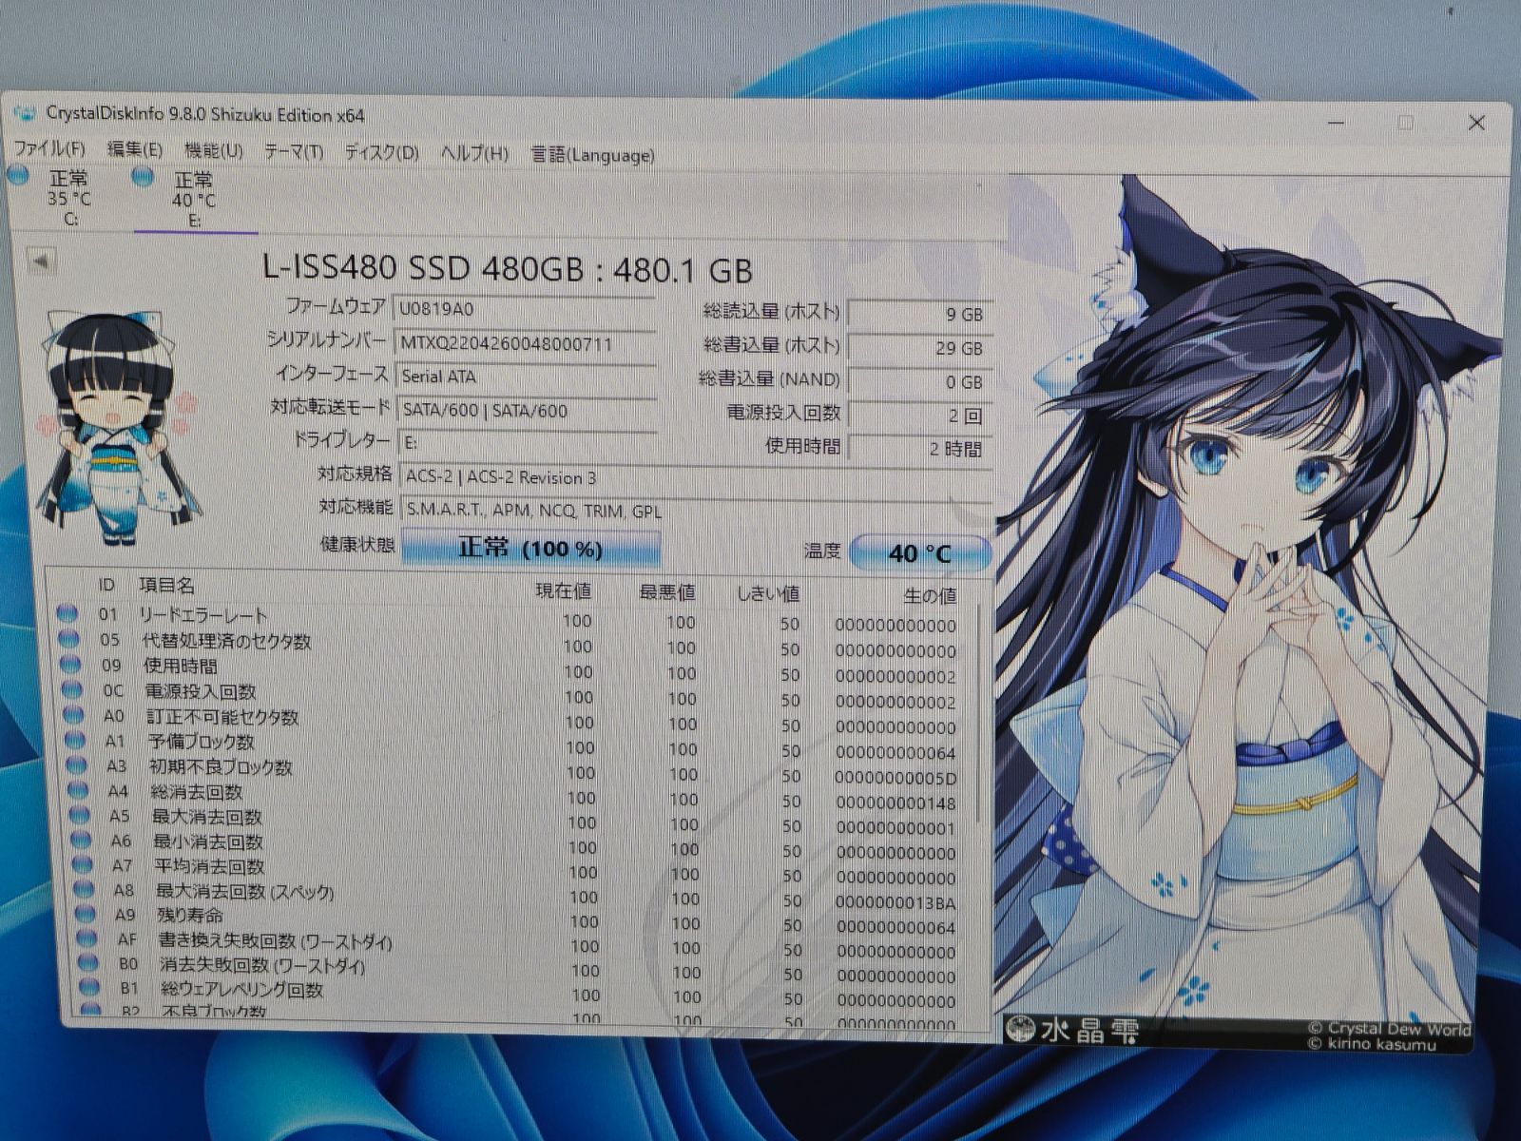The width and height of the screenshot is (1521, 1141).
Task: Click the E: drive status orb icon
Action: click(x=144, y=177)
